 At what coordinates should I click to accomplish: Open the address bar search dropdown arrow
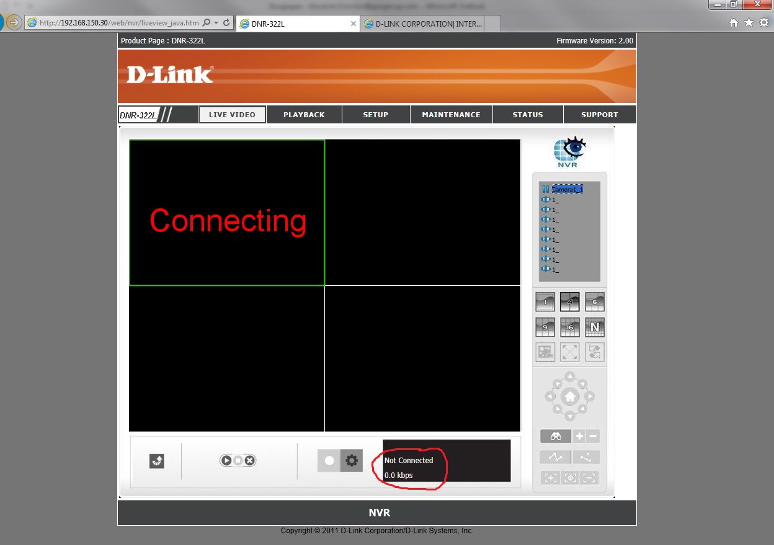coord(216,23)
